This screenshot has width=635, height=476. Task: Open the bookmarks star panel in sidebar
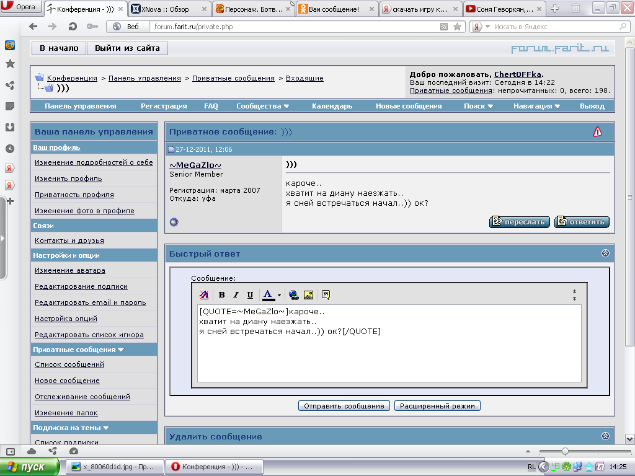pyautogui.click(x=10, y=64)
